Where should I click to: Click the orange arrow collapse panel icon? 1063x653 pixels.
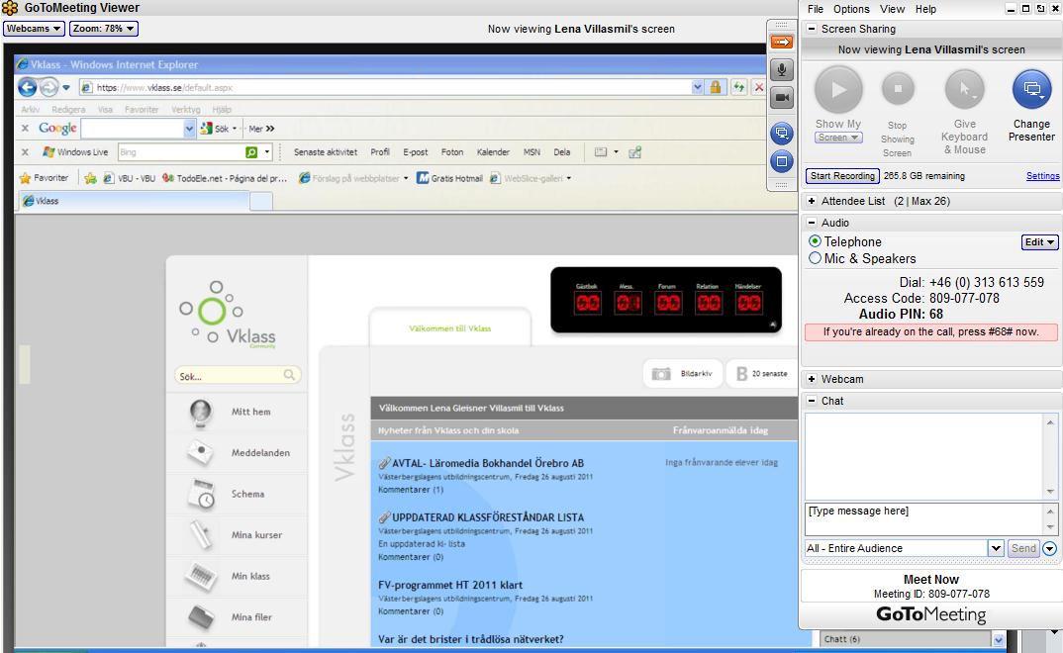coord(782,42)
